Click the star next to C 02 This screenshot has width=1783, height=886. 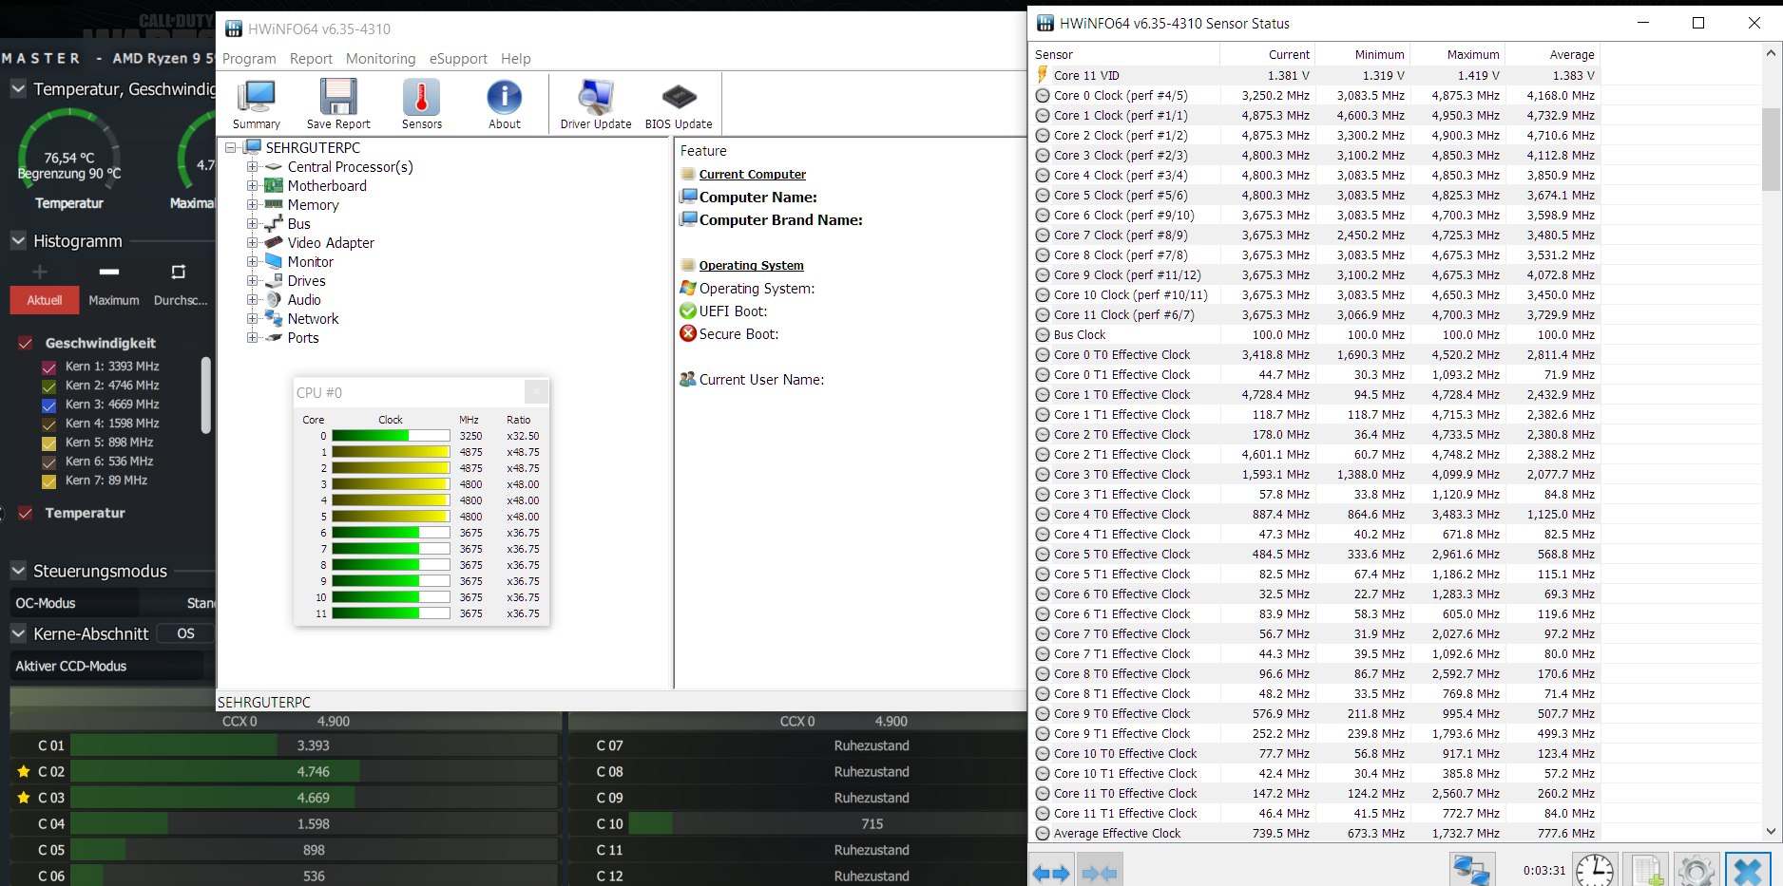pos(24,771)
